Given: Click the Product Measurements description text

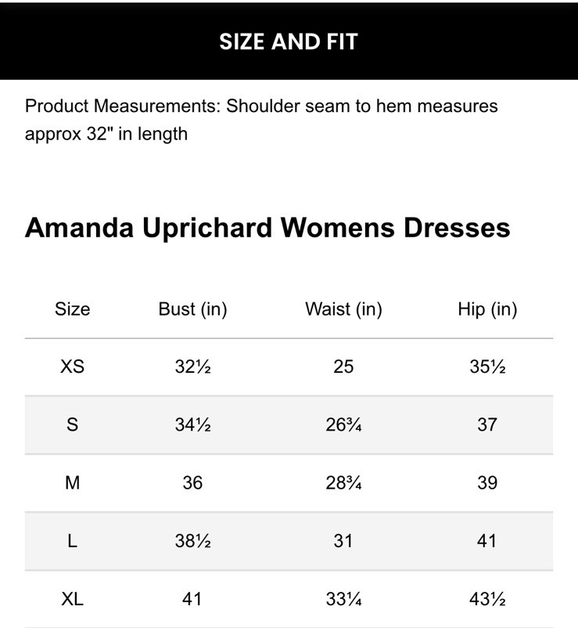Looking at the screenshot, I should 261,120.
